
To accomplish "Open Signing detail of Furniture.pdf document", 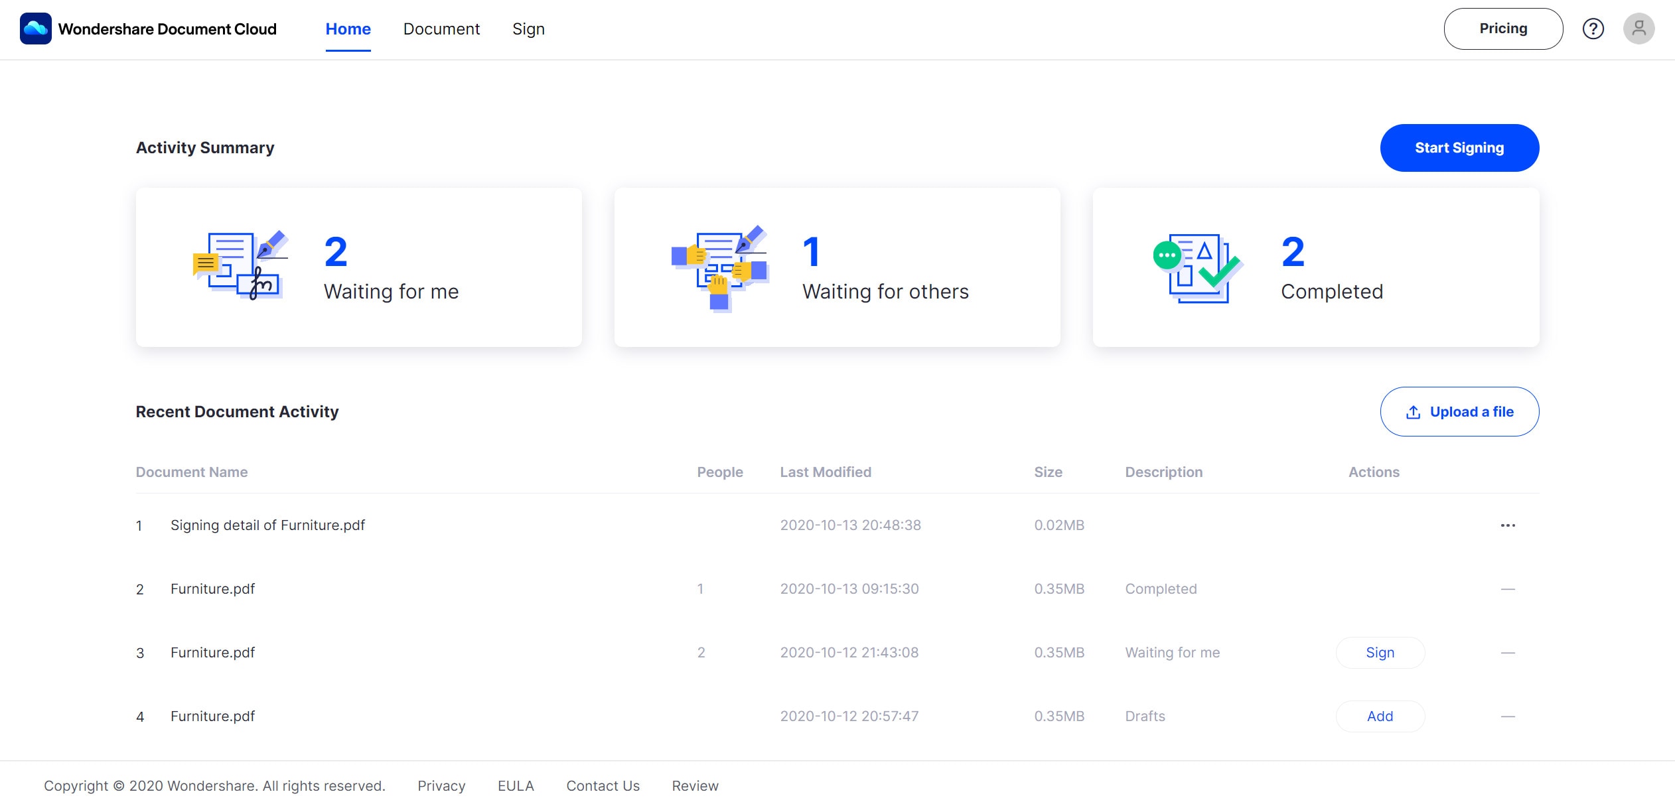I will point(267,525).
